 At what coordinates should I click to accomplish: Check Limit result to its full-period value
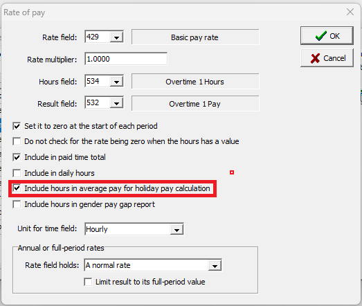(88, 282)
